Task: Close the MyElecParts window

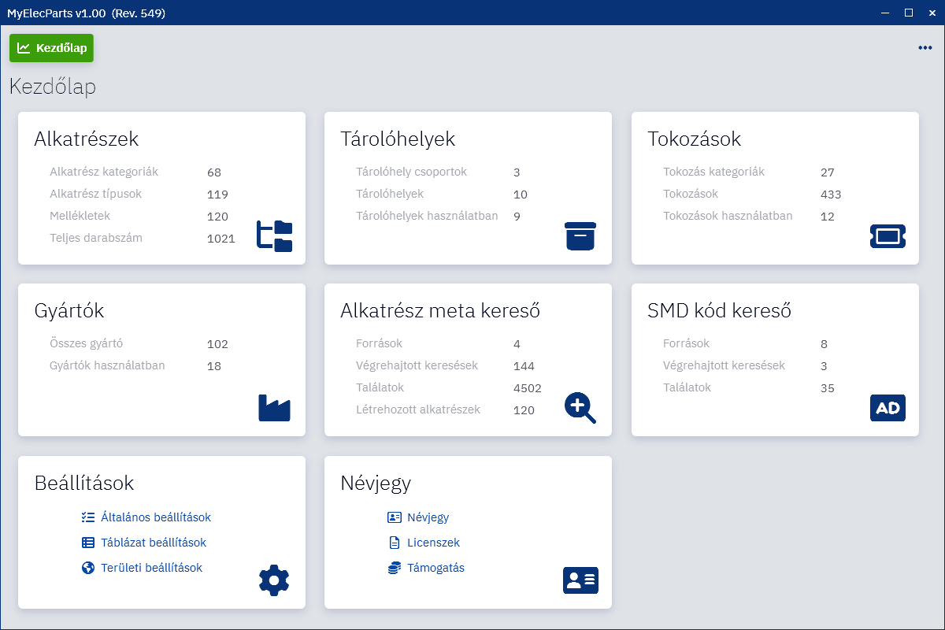Action: click(931, 13)
